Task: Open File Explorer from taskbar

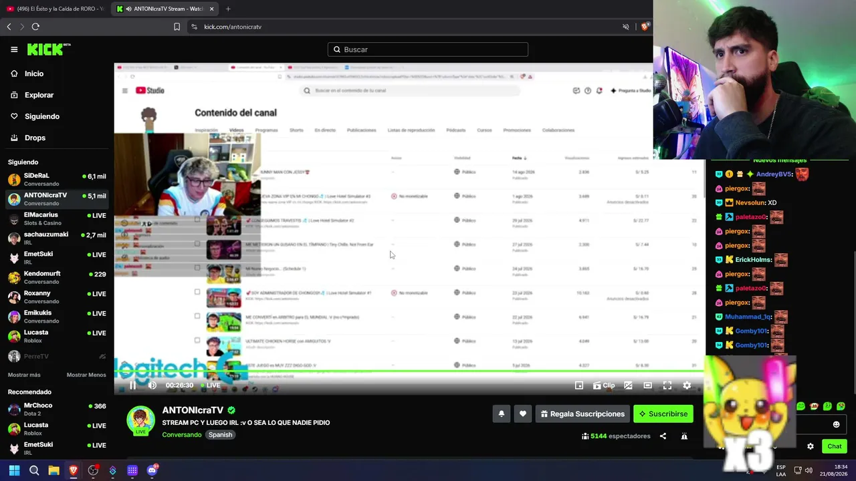Action: [x=54, y=470]
